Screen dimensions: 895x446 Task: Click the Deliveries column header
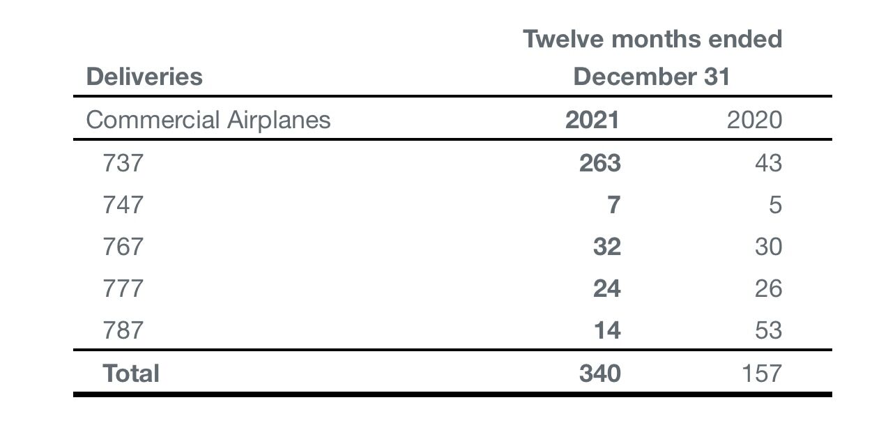pyautogui.click(x=144, y=76)
